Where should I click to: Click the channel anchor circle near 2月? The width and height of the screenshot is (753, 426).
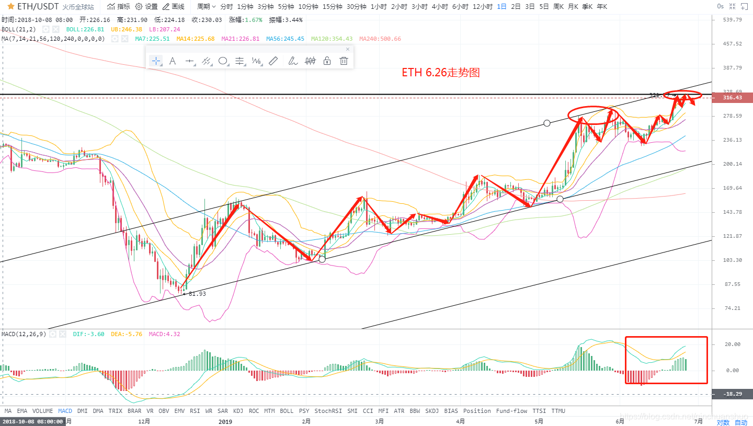tap(322, 259)
